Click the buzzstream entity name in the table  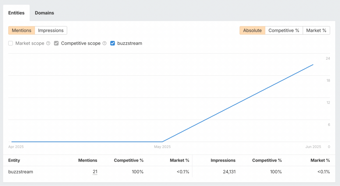coord(20,172)
